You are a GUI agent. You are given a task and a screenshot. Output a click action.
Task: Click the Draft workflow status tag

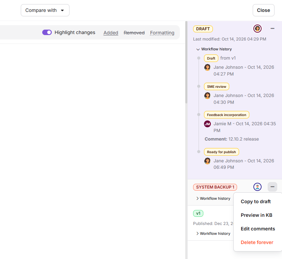[211, 58]
